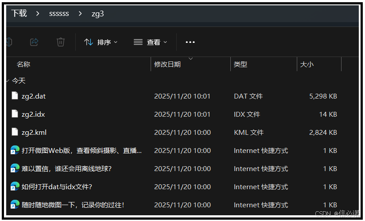This screenshot has width=365, height=221.
Task: Click the 14 KB size value
Action: pos(328,114)
